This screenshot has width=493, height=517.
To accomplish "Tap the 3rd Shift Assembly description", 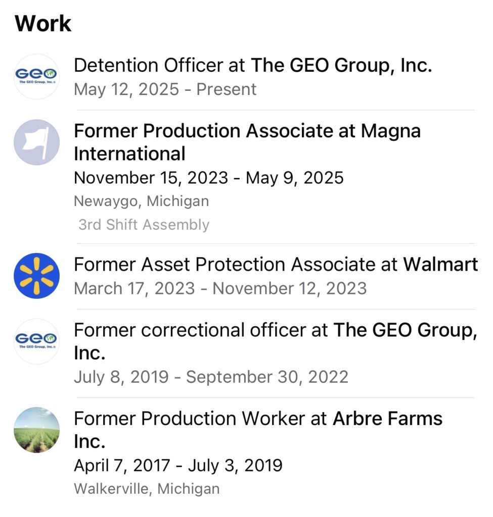I will coord(144,225).
